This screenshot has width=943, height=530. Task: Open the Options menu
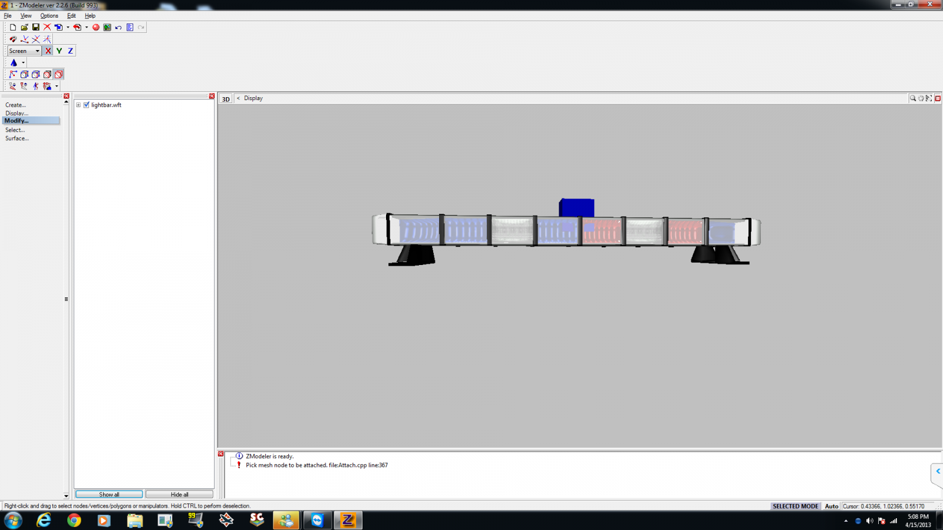49,16
